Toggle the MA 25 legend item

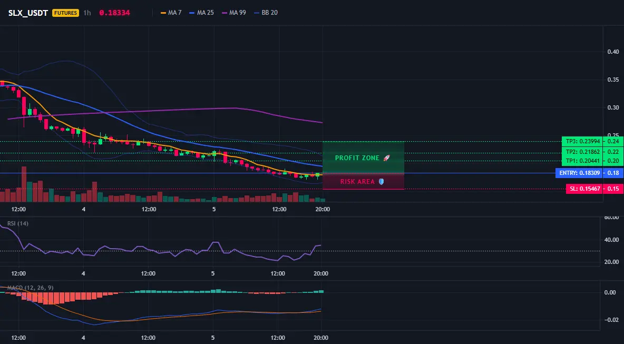pos(202,13)
